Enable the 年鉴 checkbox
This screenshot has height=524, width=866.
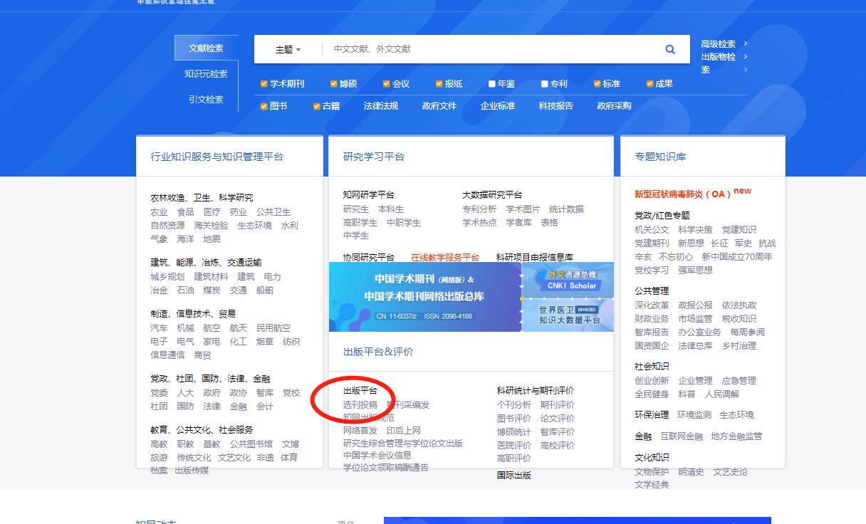click(x=491, y=83)
